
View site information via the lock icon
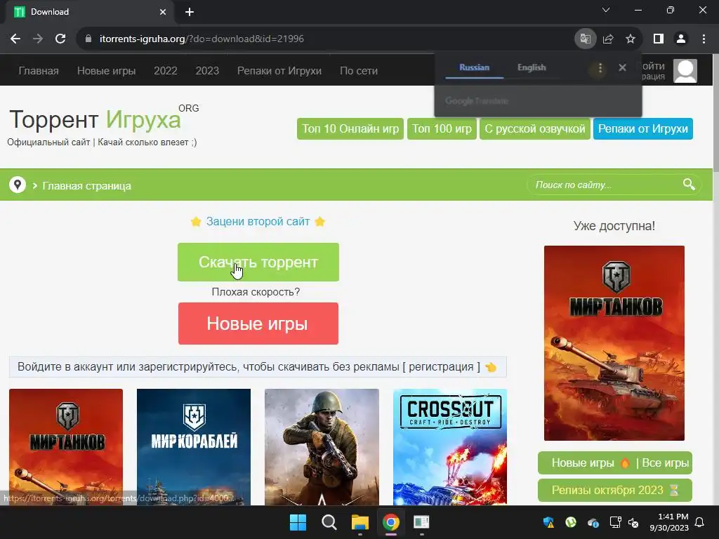click(x=88, y=39)
